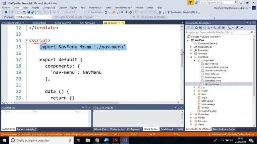Click the Save All icon in the toolbar
Image resolution: width=257 pixels, height=144 pixels.
pyautogui.click(x=33, y=12)
